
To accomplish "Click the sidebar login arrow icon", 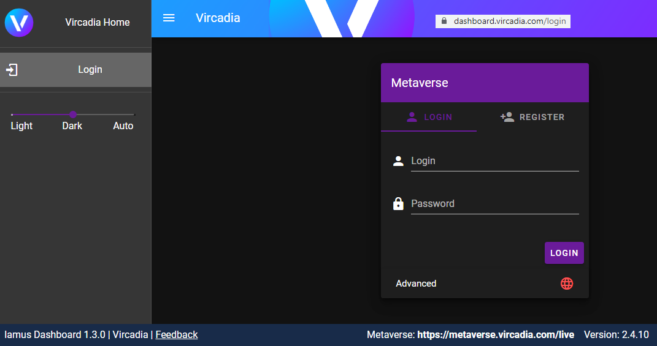I will (12, 70).
